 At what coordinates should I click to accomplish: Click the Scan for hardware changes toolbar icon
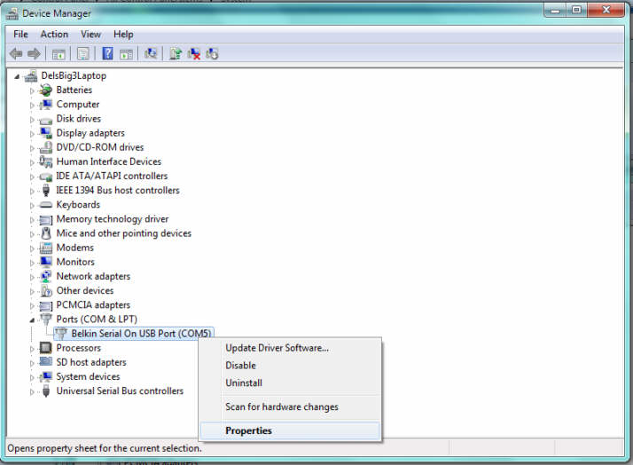(151, 53)
